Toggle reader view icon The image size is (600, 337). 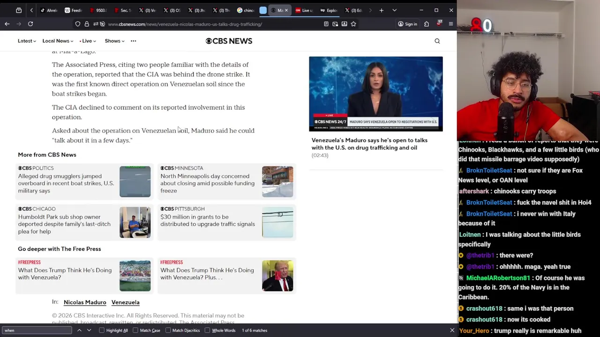[x=326, y=24]
